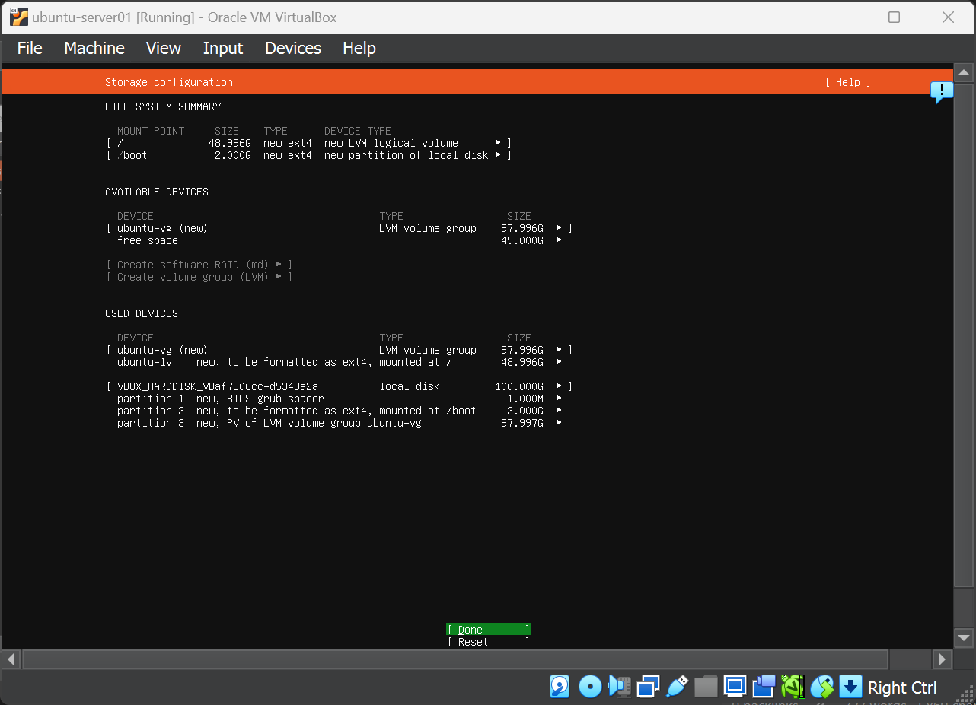Click the blue notification bubble icon

pyautogui.click(x=942, y=93)
